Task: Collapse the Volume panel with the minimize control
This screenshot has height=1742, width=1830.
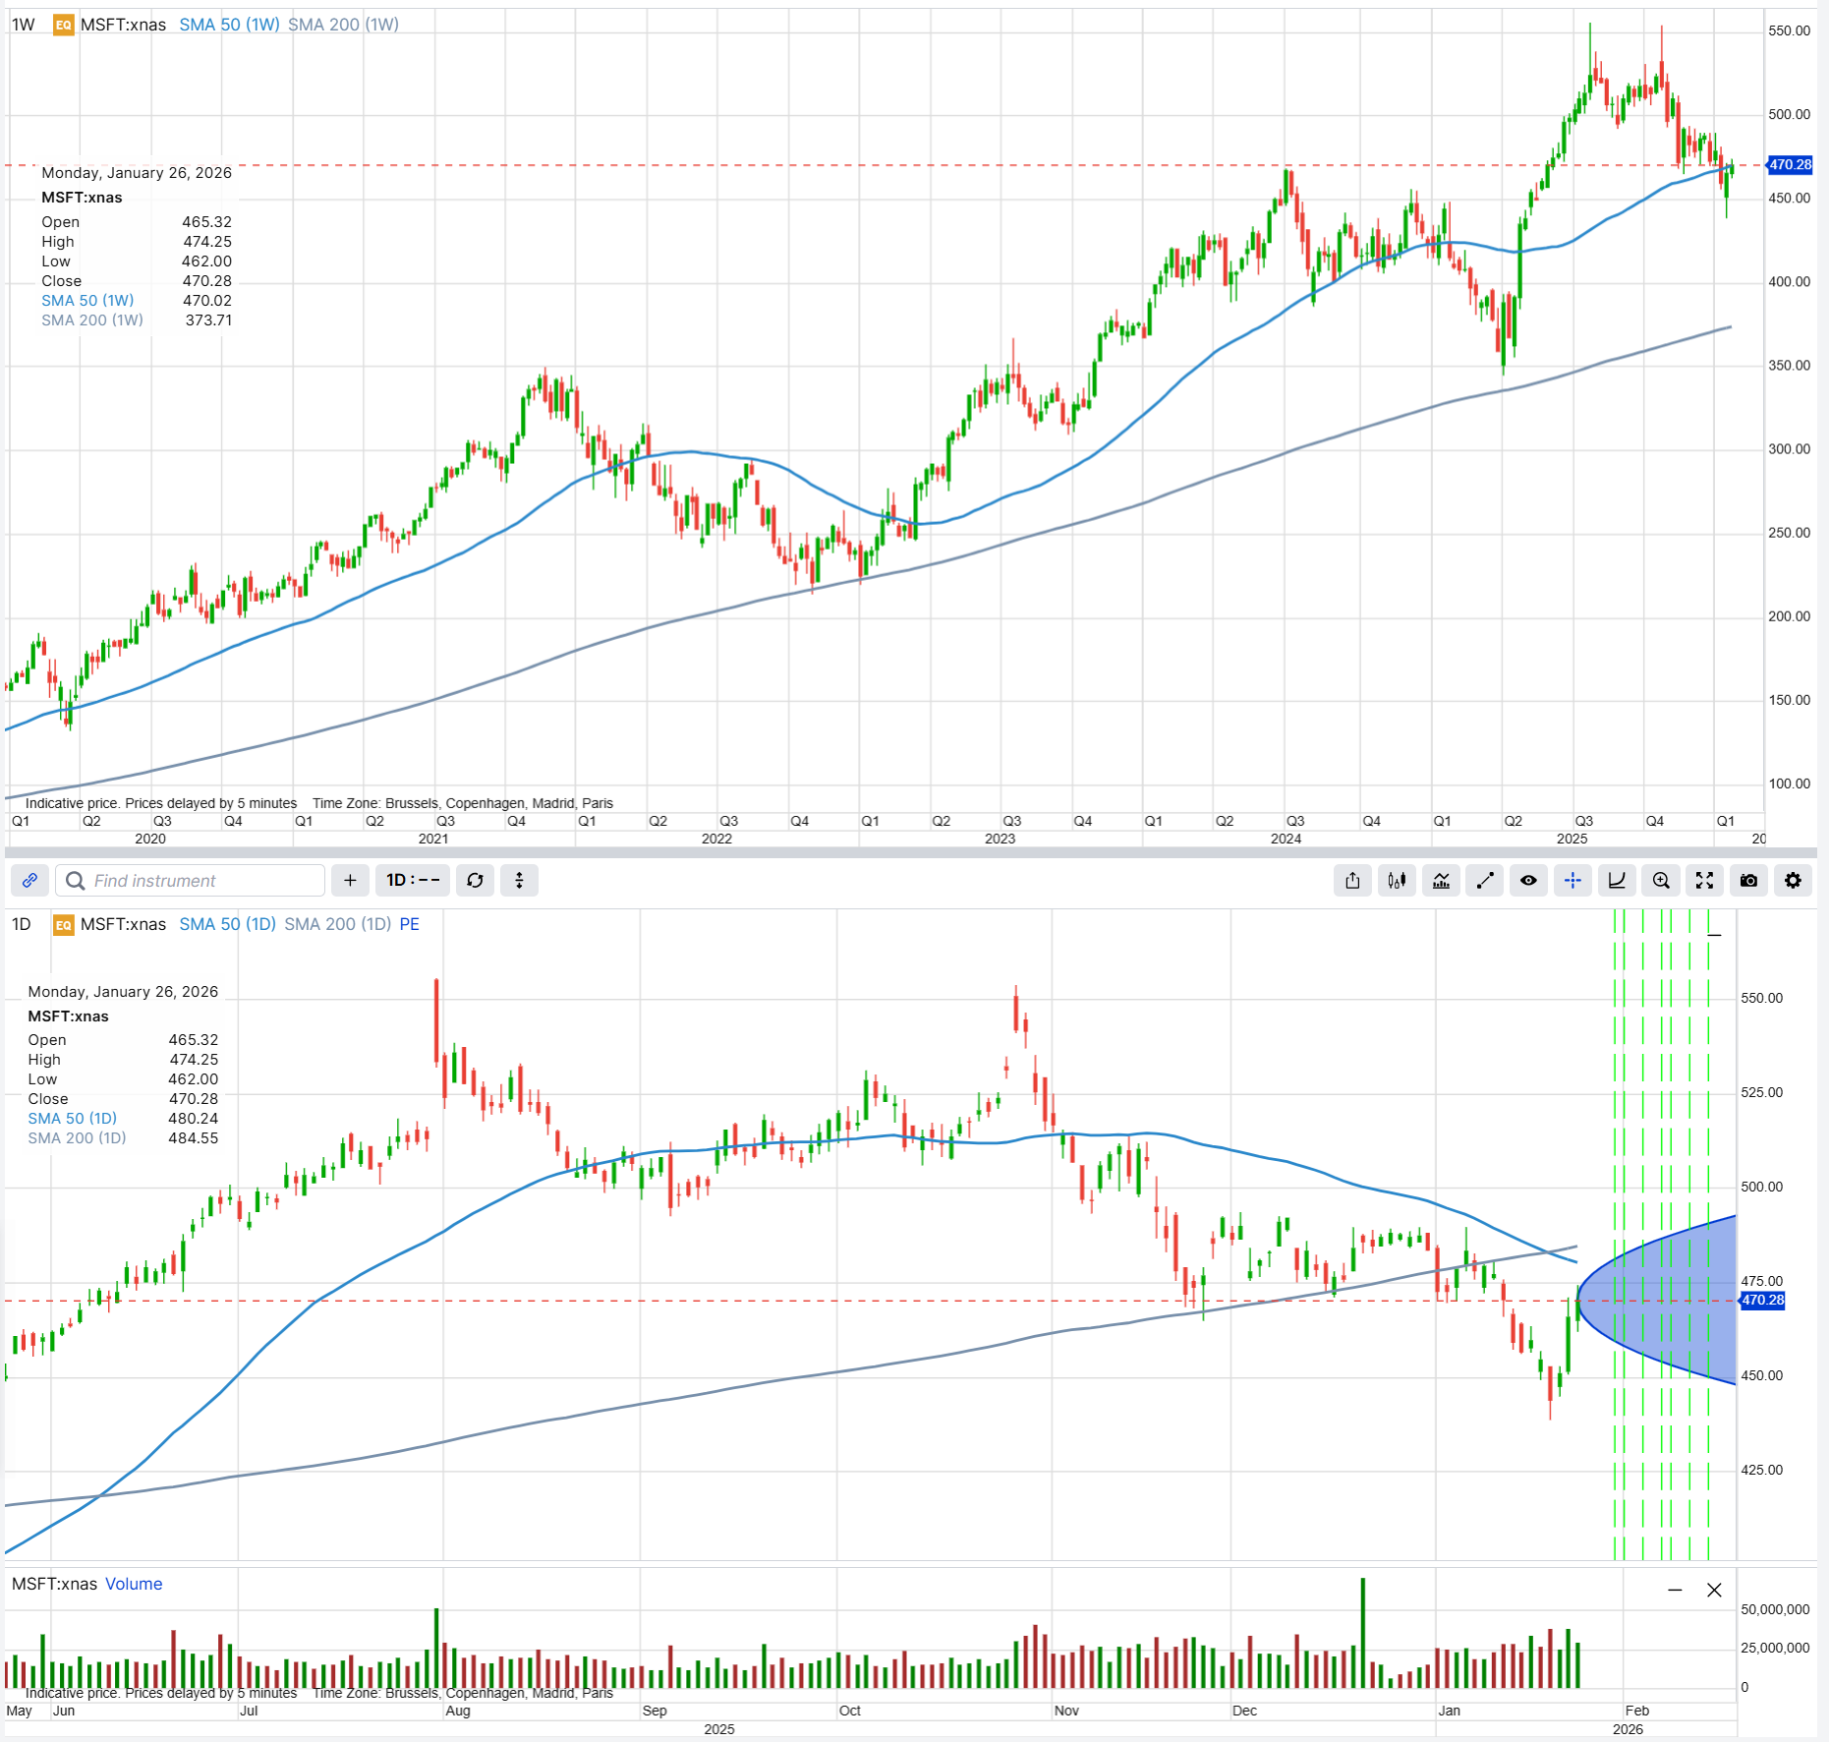Action: point(1673,1590)
